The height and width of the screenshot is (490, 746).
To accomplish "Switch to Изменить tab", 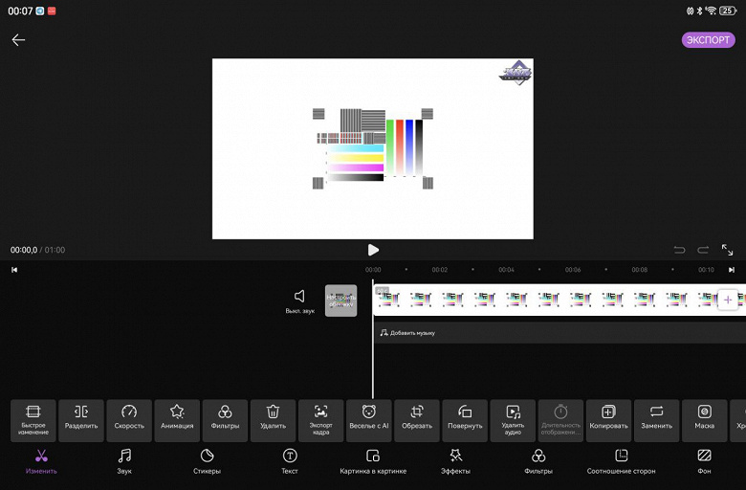I will [x=41, y=462].
